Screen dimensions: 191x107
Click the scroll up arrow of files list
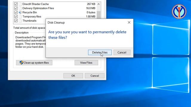coord(98,4)
